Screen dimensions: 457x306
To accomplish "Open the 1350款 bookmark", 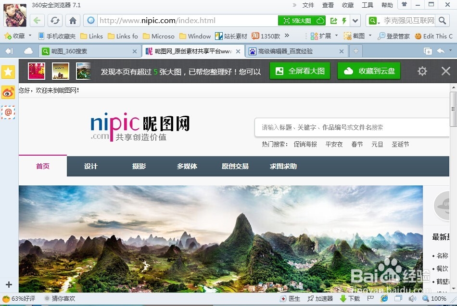I will click(266, 36).
